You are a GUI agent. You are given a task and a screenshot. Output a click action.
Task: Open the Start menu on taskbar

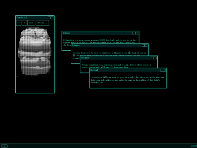click(x=4, y=146)
